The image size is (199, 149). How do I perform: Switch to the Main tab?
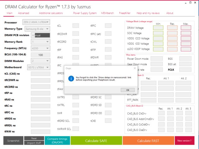[x=10, y=13]
